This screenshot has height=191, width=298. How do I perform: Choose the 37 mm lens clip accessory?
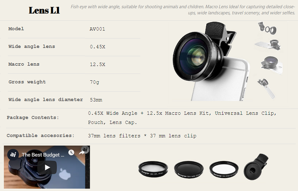256,167
